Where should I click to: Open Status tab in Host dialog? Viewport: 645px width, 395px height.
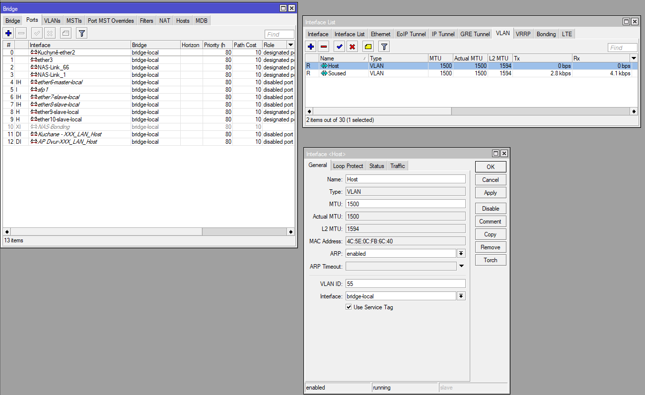376,166
